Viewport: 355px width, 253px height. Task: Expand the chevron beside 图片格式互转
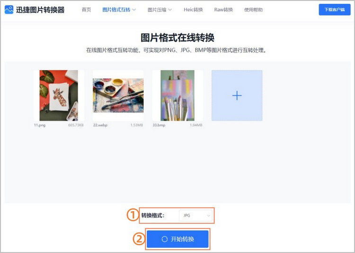pyautogui.click(x=134, y=10)
